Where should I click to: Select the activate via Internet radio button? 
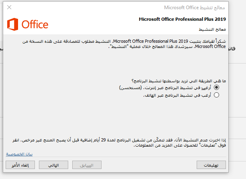216,88
